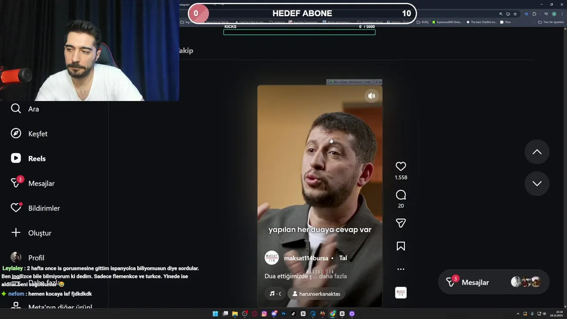The width and height of the screenshot is (567, 319).
Task: Close the video download bar
Action: click(x=380, y=82)
